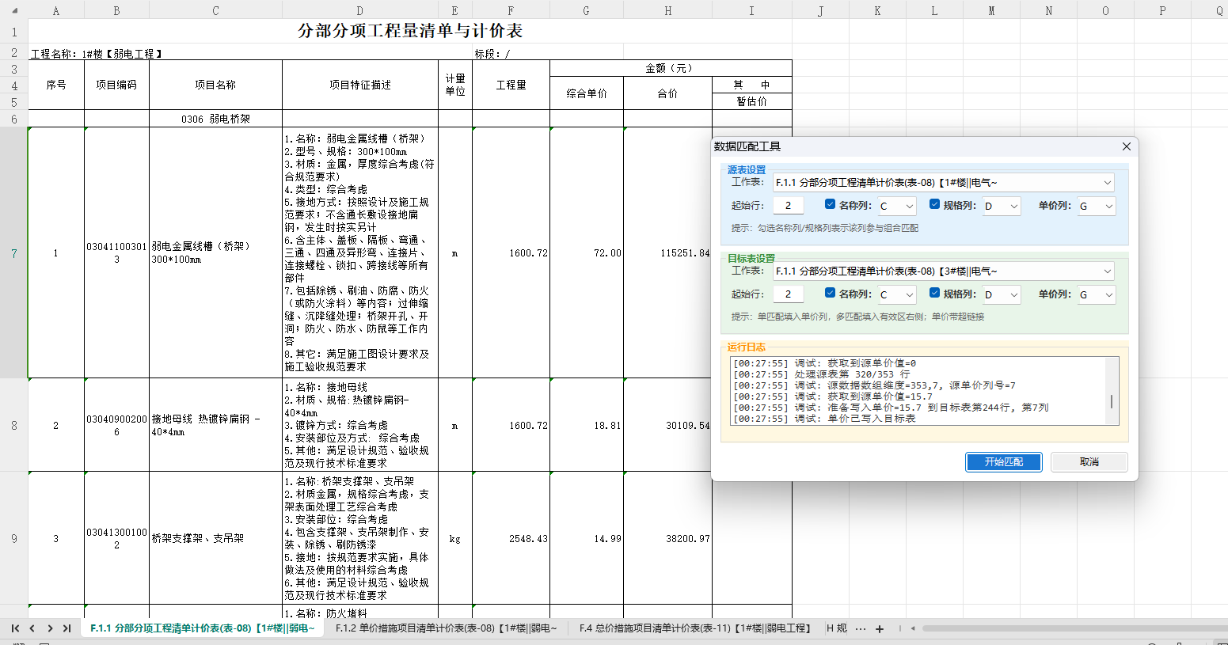Jump to the last sheet with the navigation arrow
The height and width of the screenshot is (645, 1228).
pos(67,628)
